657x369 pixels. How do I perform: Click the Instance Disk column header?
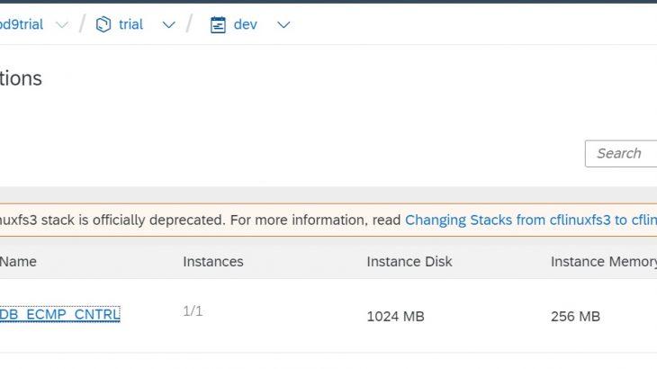click(409, 262)
